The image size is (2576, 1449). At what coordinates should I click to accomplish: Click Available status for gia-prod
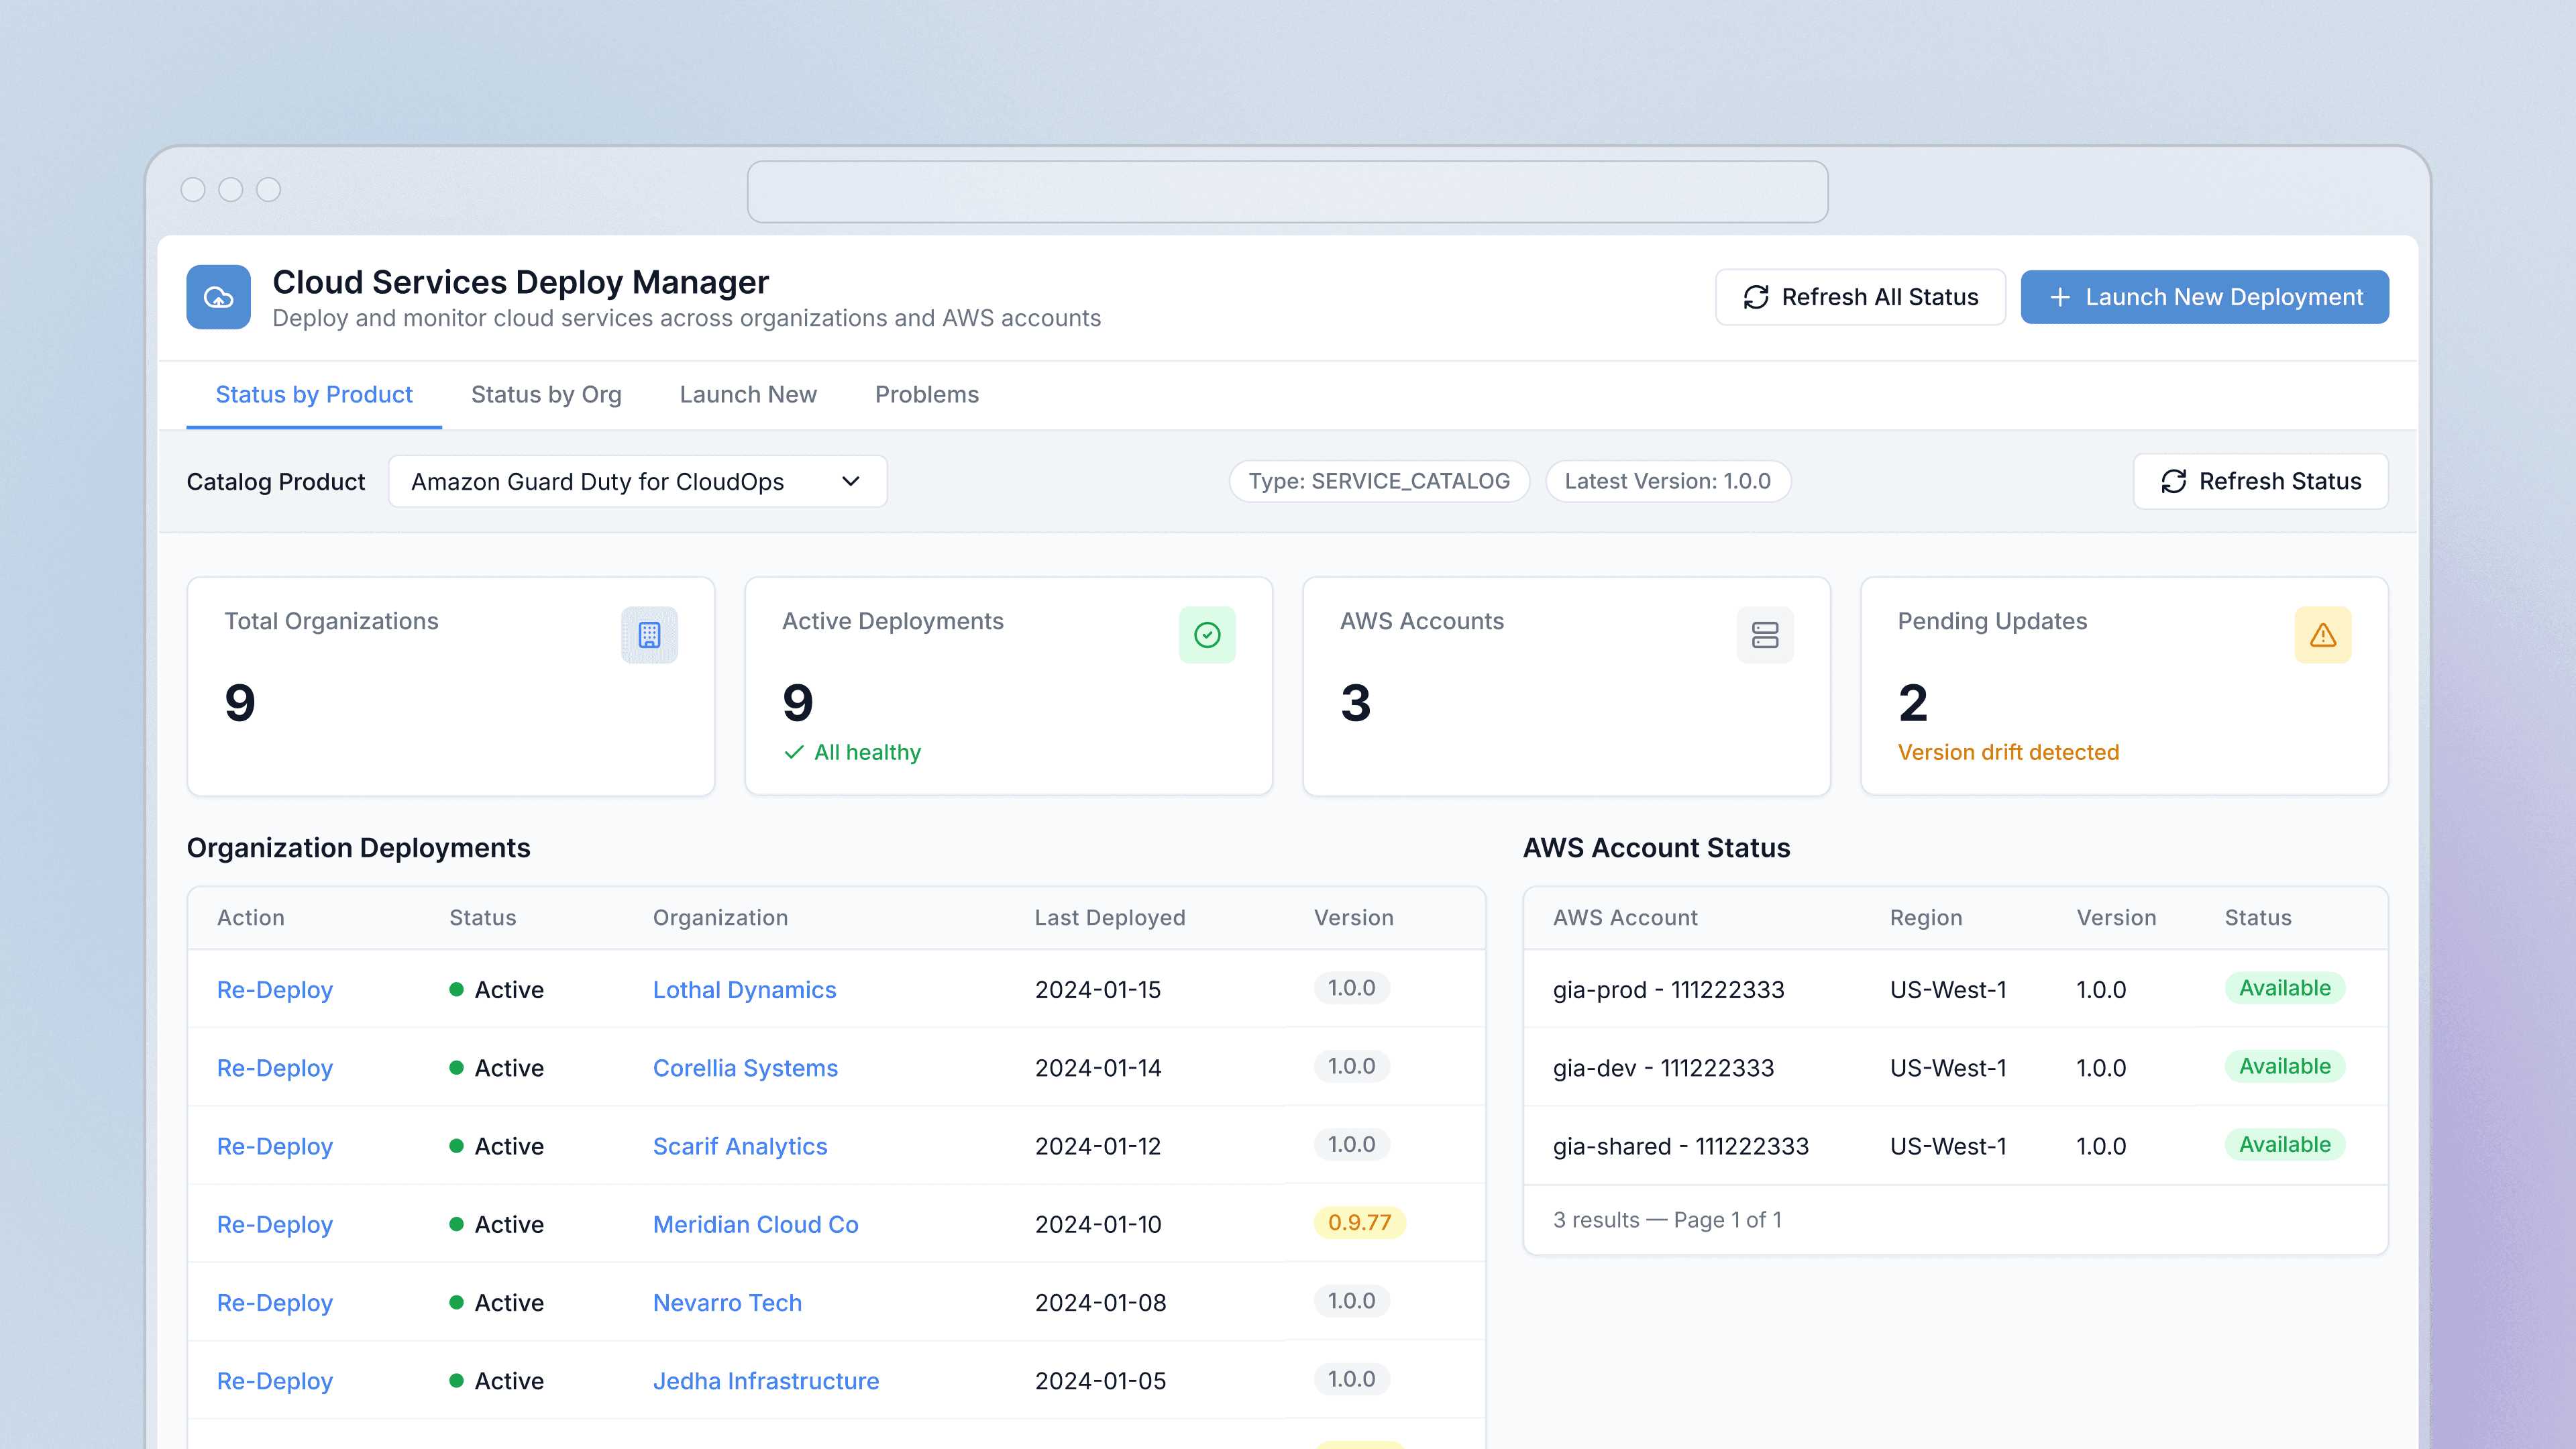click(x=2284, y=988)
